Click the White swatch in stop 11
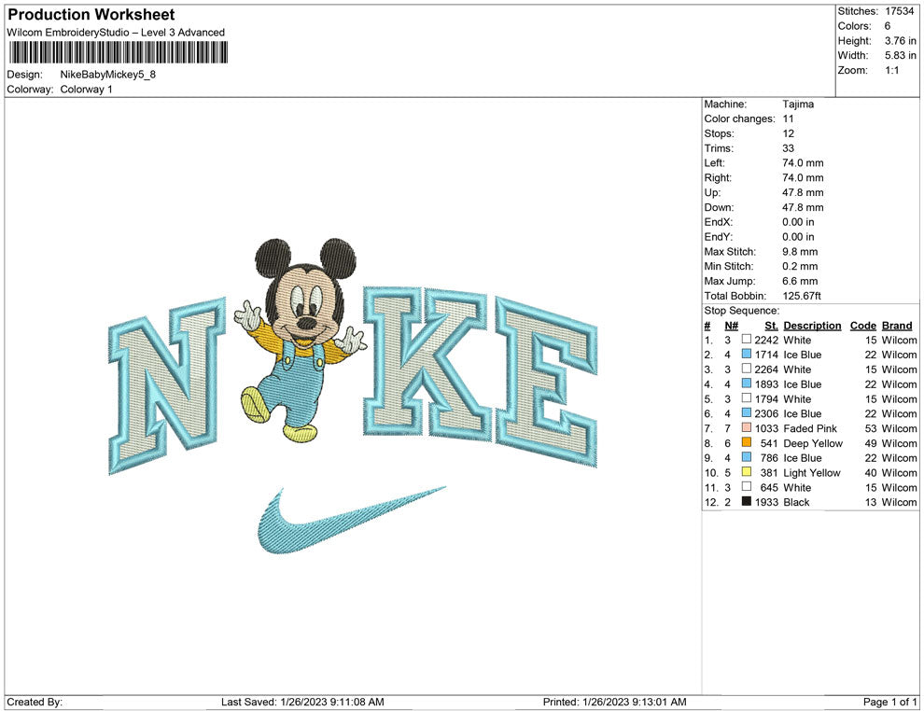Image resolution: width=924 pixels, height=711 pixels. tap(747, 486)
